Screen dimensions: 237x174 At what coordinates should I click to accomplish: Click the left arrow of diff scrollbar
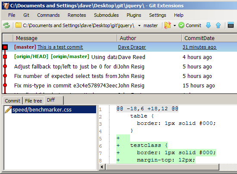coord(102,167)
